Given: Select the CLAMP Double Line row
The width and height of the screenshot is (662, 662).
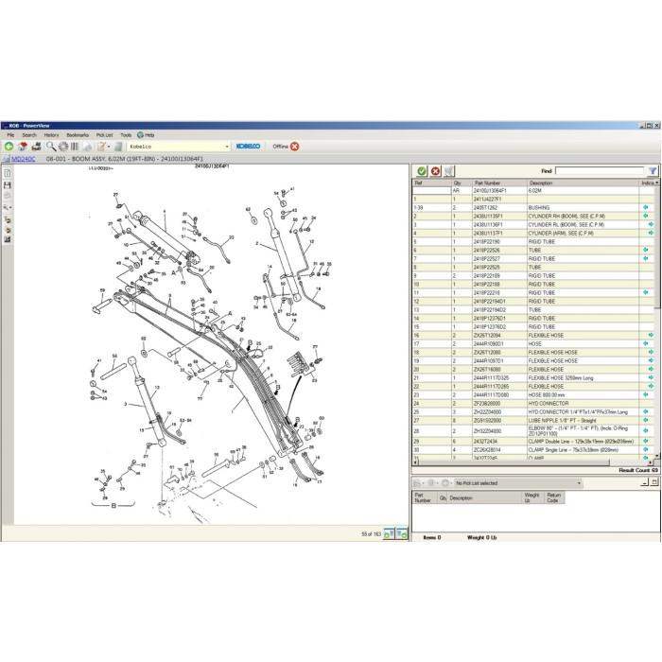Looking at the screenshot, I should [533, 442].
